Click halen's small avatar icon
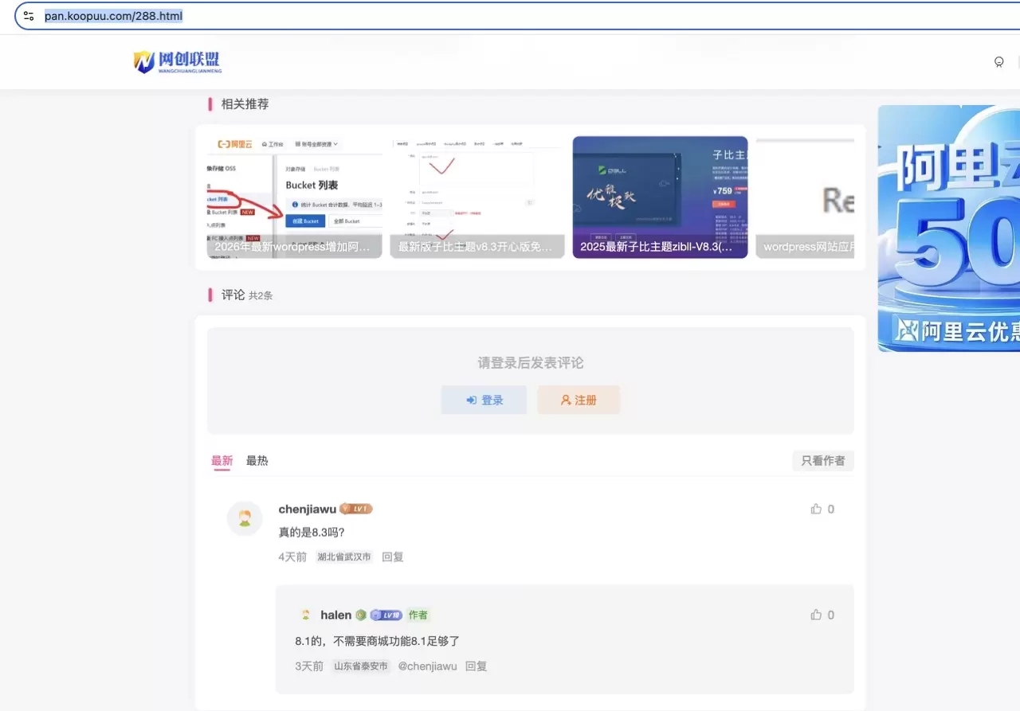The width and height of the screenshot is (1020, 711). click(x=305, y=615)
